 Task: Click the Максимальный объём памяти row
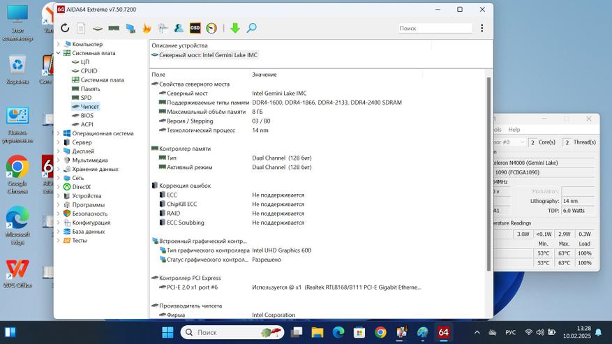(286, 112)
